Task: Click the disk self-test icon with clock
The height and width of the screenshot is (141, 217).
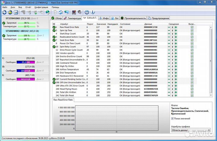Action: pyautogui.click(x=29, y=12)
